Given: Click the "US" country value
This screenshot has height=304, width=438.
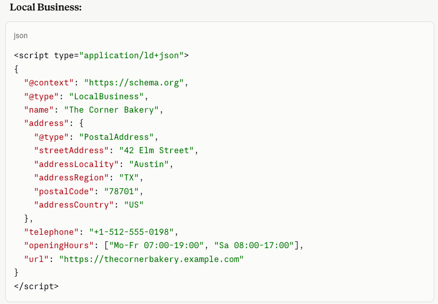Looking at the screenshot, I should [134, 205].
